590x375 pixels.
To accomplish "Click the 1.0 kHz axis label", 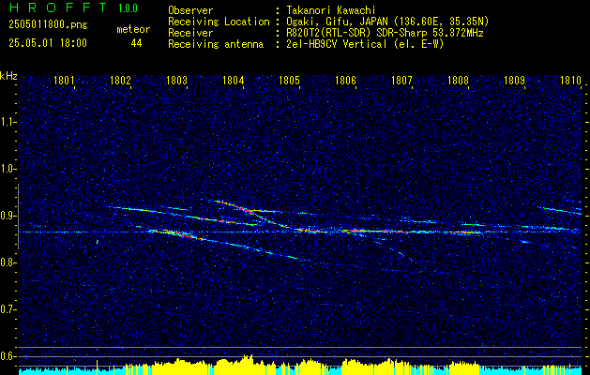I will click(8, 169).
